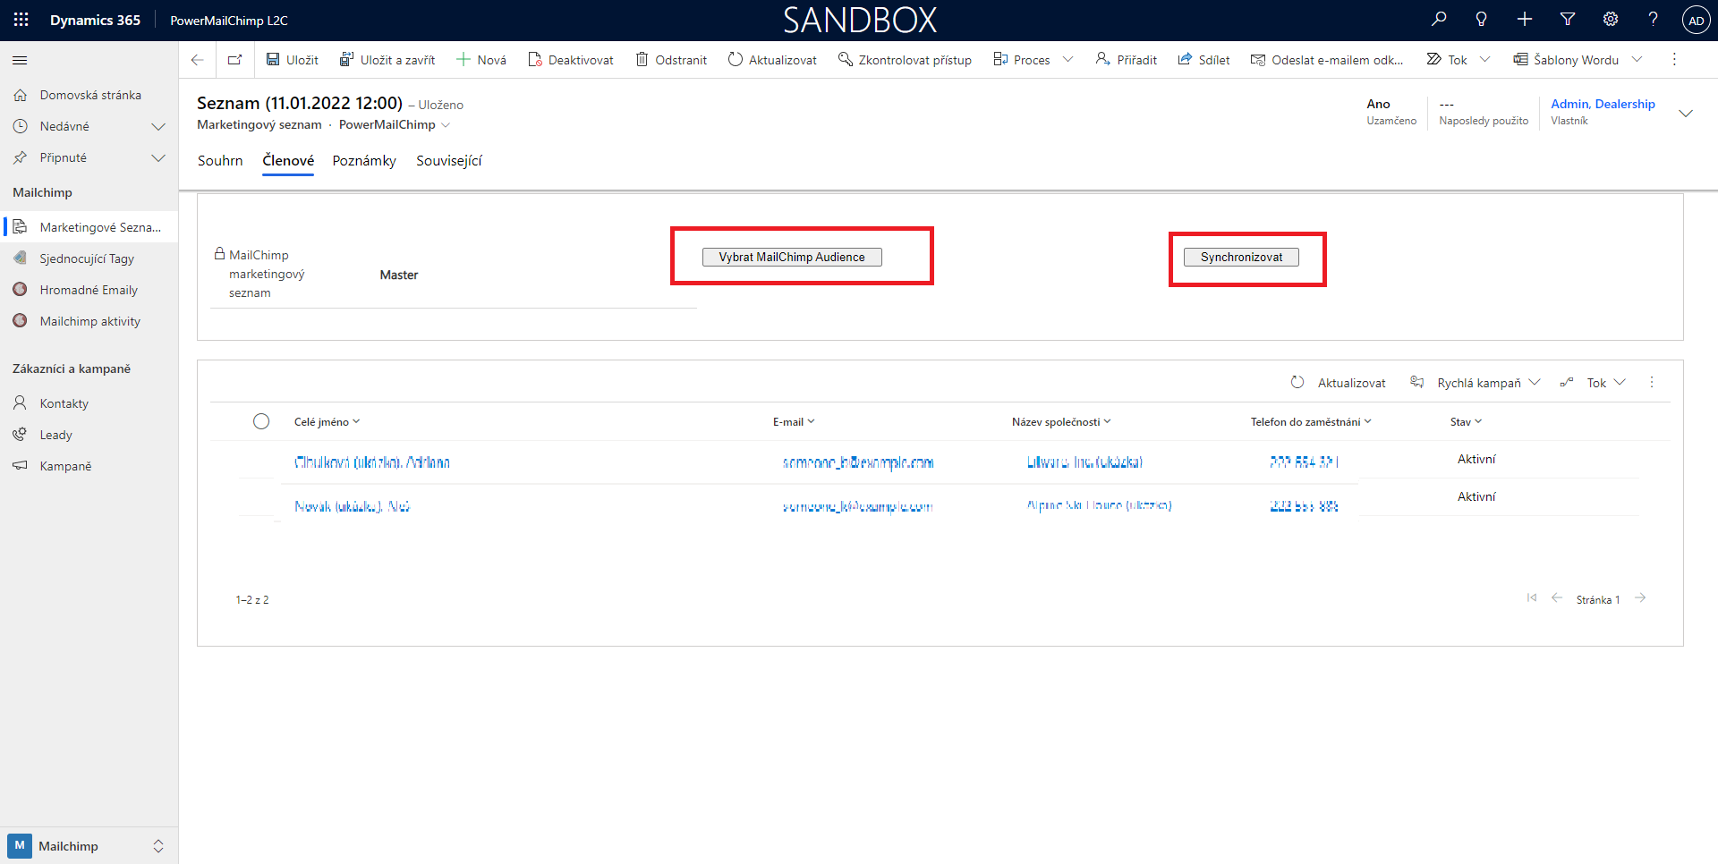Switch to the Souhrn tab
Screen dimensions: 1718x864
coord(220,161)
